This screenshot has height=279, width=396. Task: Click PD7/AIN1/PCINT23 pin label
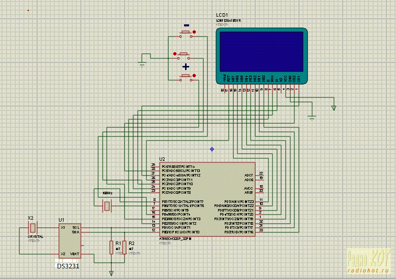tap(238, 201)
